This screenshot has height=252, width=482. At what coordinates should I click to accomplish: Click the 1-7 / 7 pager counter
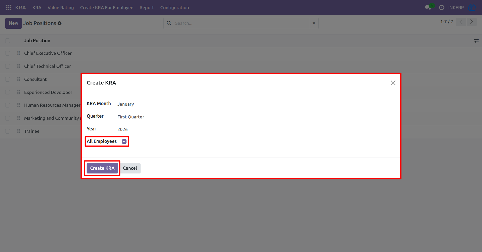[x=447, y=22]
